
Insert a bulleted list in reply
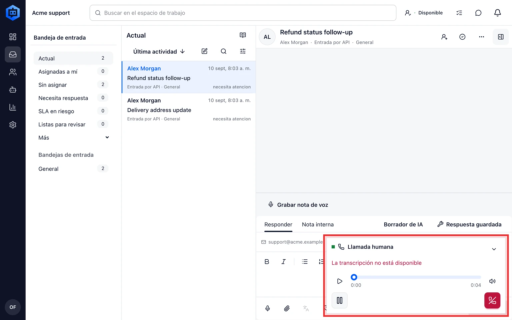tap(305, 262)
